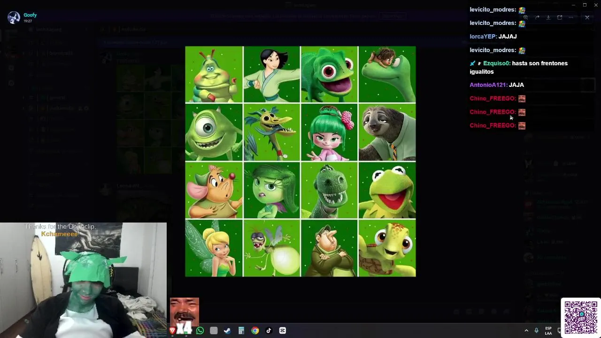Viewport: 601px width, 338px height.
Task: Open the Calculator taskbar icon
Action: point(241,330)
